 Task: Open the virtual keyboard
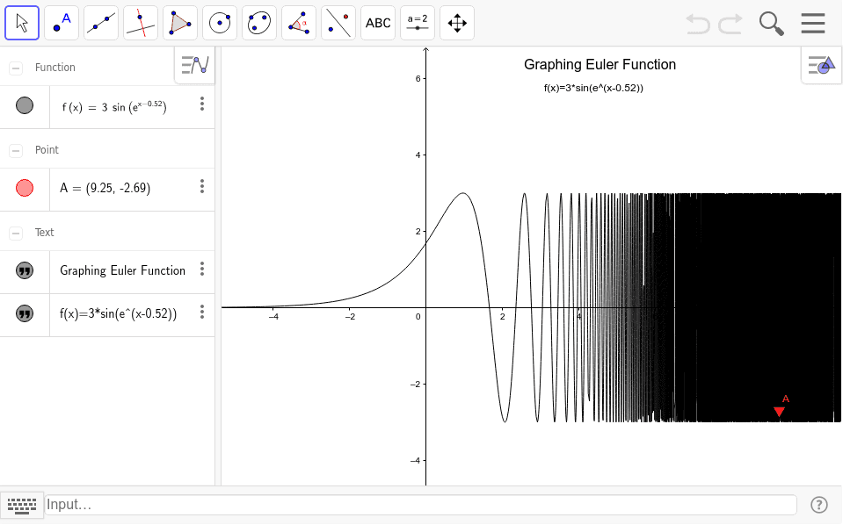click(x=22, y=505)
